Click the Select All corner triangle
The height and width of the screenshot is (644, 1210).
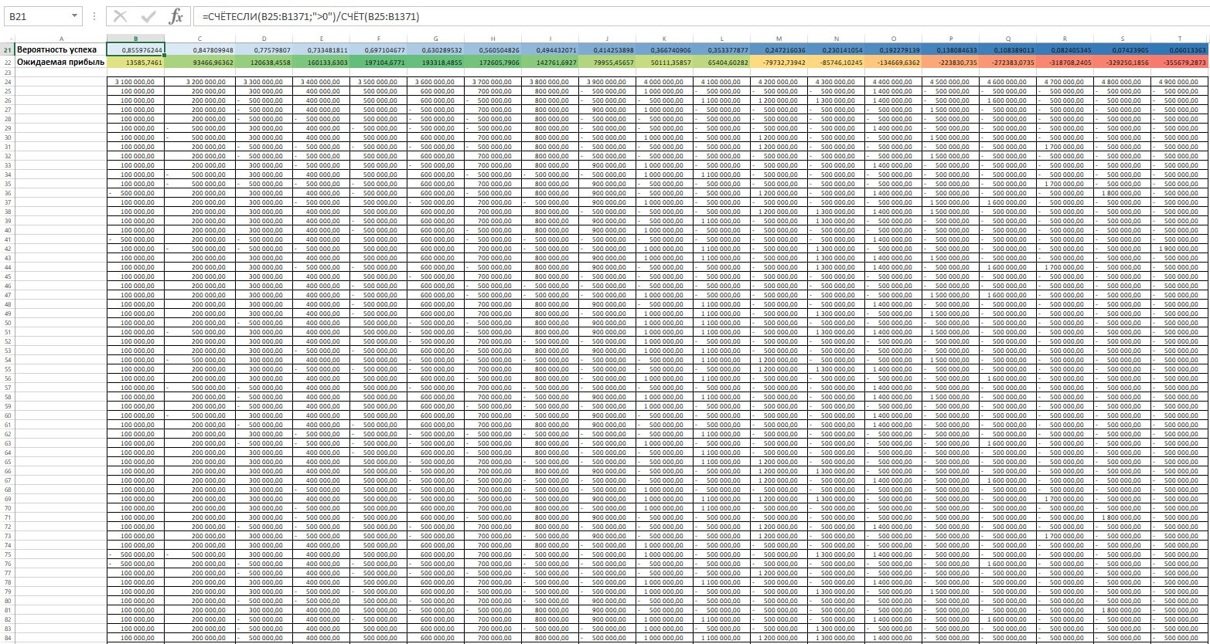click(7, 39)
